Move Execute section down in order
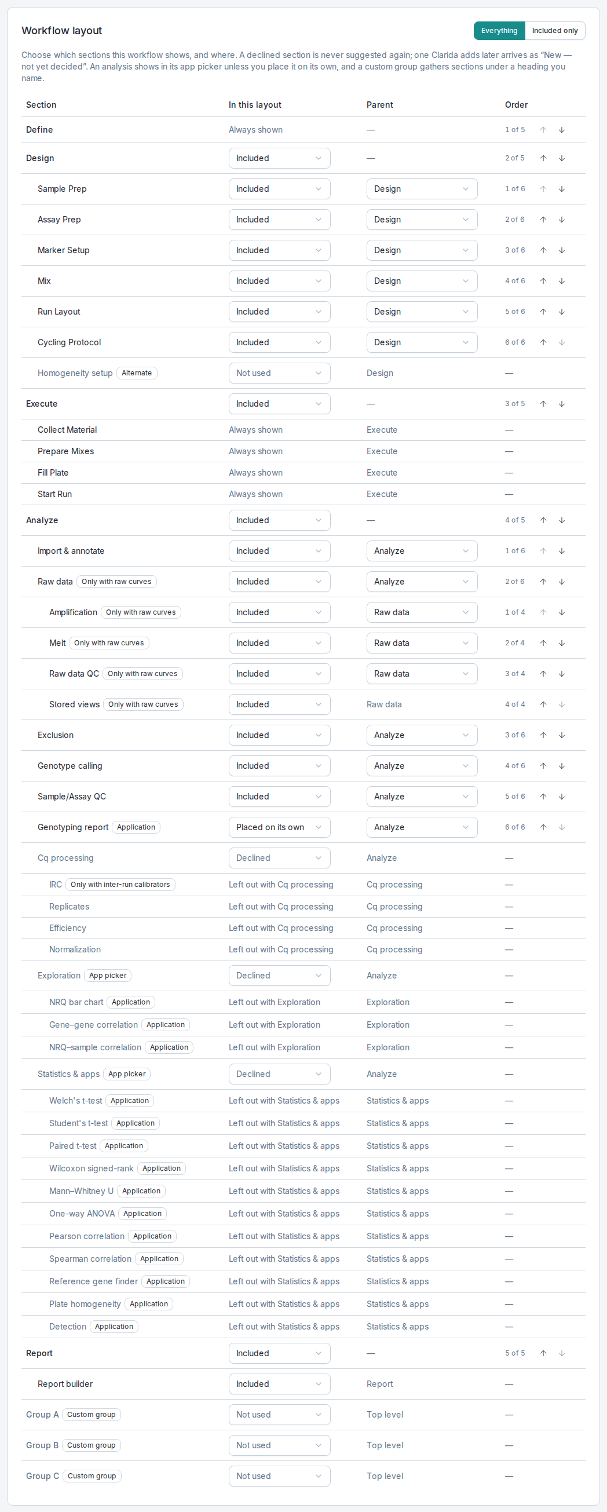This screenshot has height=1512, width=607. coord(561,404)
